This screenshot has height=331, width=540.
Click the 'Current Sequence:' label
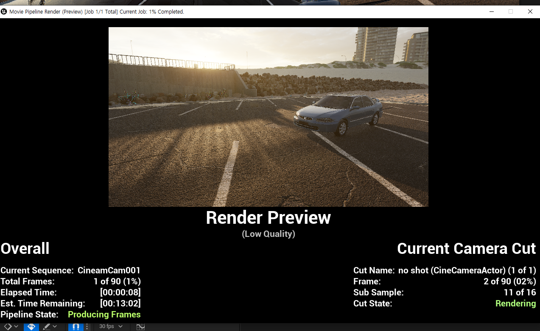[37, 270]
